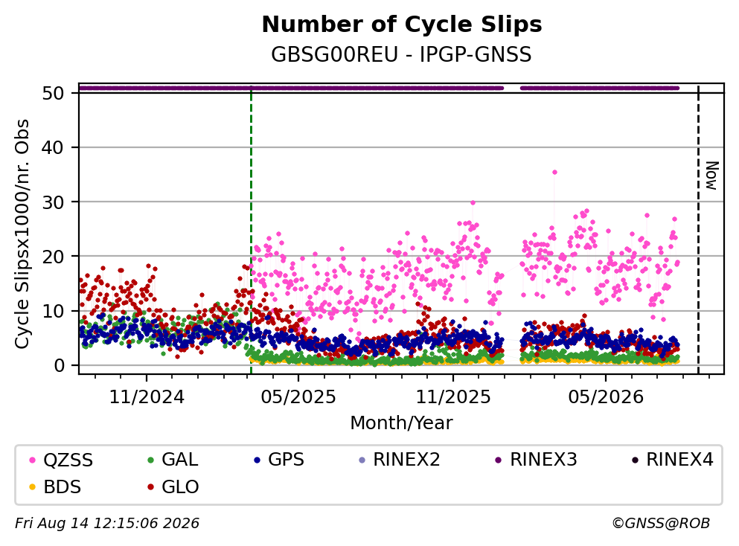Click the x-axis label '05/2025'
The image size is (739, 546).
(298, 397)
